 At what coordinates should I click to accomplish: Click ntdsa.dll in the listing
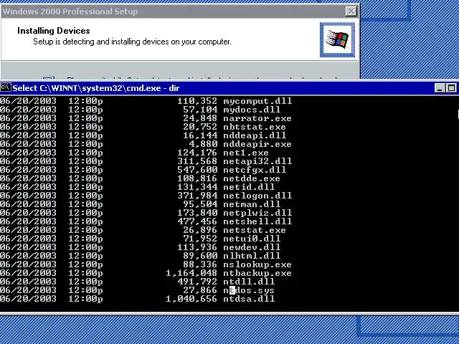pos(249,299)
